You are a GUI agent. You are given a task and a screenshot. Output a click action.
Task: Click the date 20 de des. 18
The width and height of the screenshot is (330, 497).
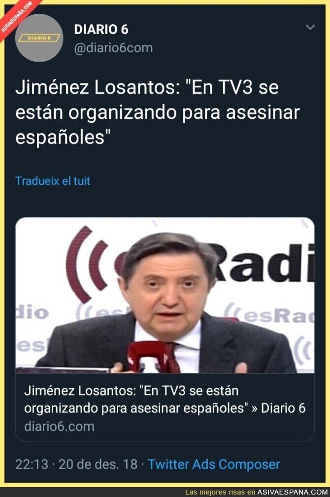pyautogui.click(x=98, y=464)
